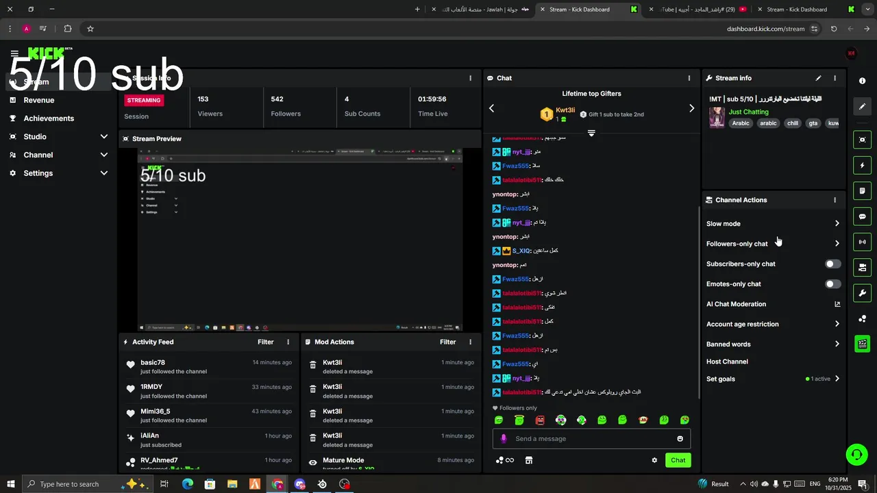Switch to the rightmost Kick Dashboard tab
877x493 pixels.
pyautogui.click(x=805, y=10)
